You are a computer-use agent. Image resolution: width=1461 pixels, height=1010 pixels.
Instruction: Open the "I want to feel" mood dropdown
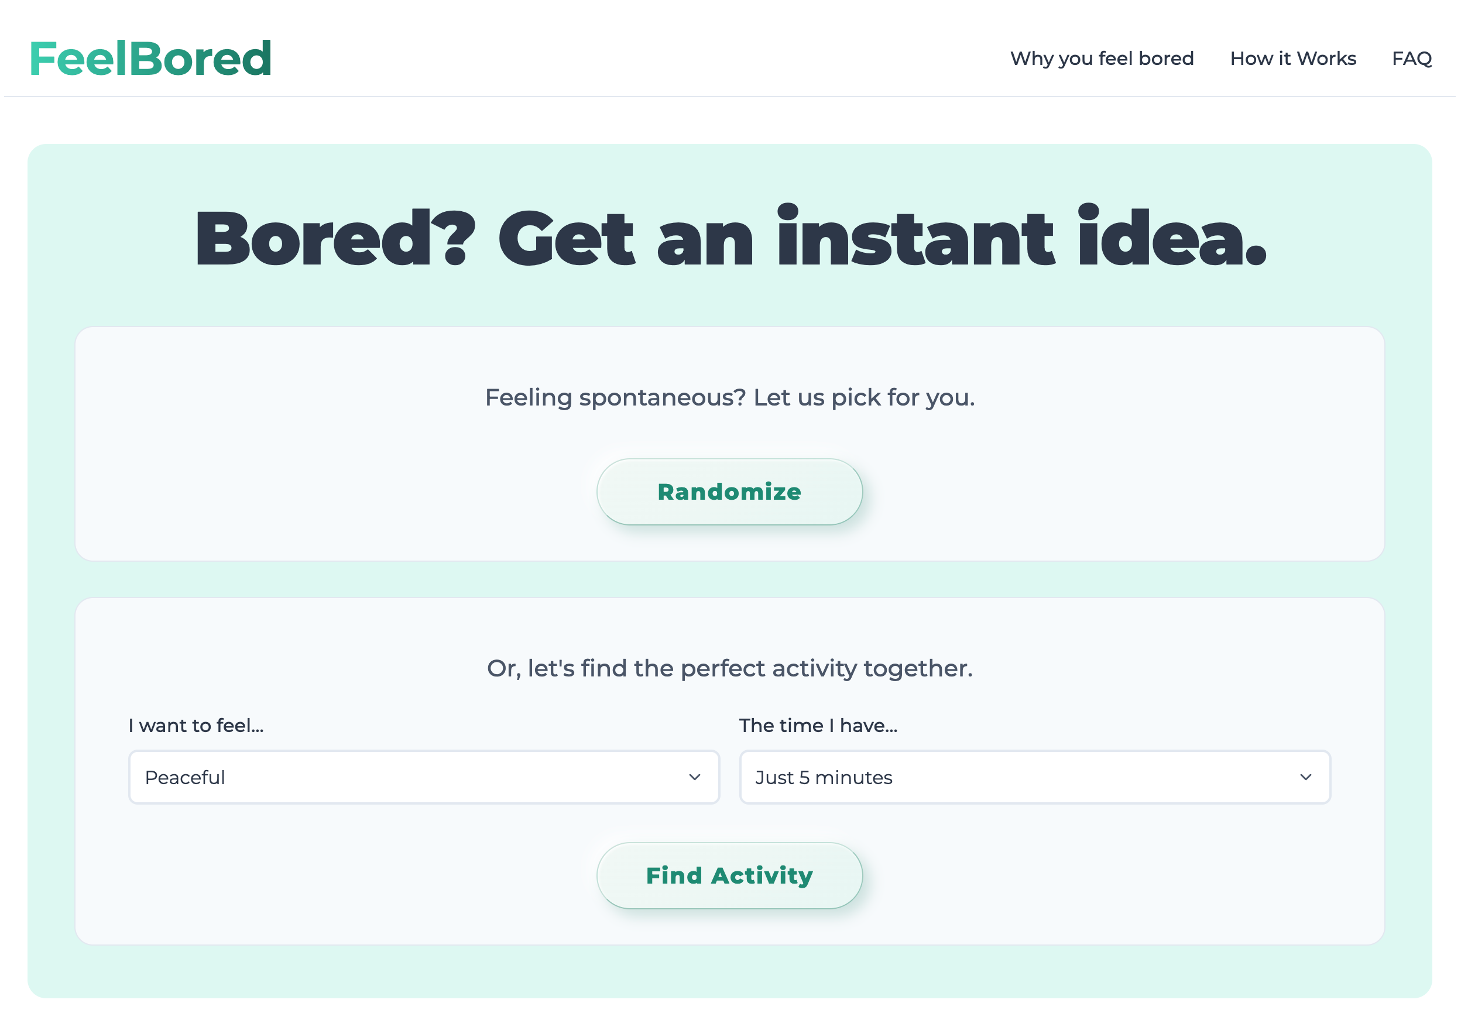pos(423,777)
